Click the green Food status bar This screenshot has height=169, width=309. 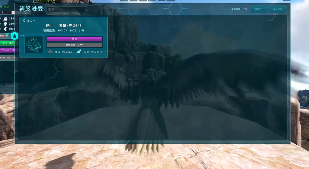pos(7,43)
